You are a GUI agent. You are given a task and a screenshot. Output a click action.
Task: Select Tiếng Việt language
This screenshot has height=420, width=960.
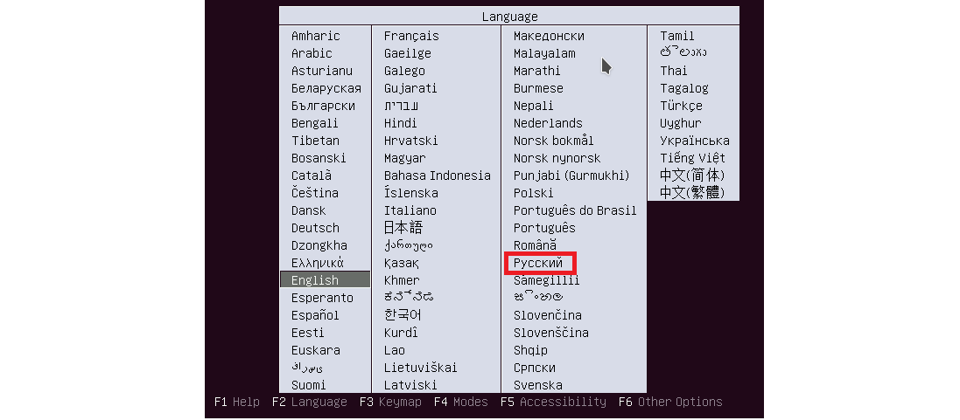(x=692, y=158)
